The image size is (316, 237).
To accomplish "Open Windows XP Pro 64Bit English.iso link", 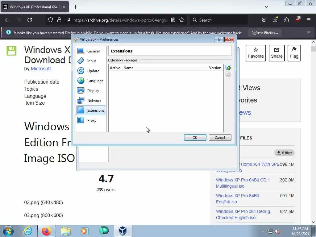I will 237,199.
